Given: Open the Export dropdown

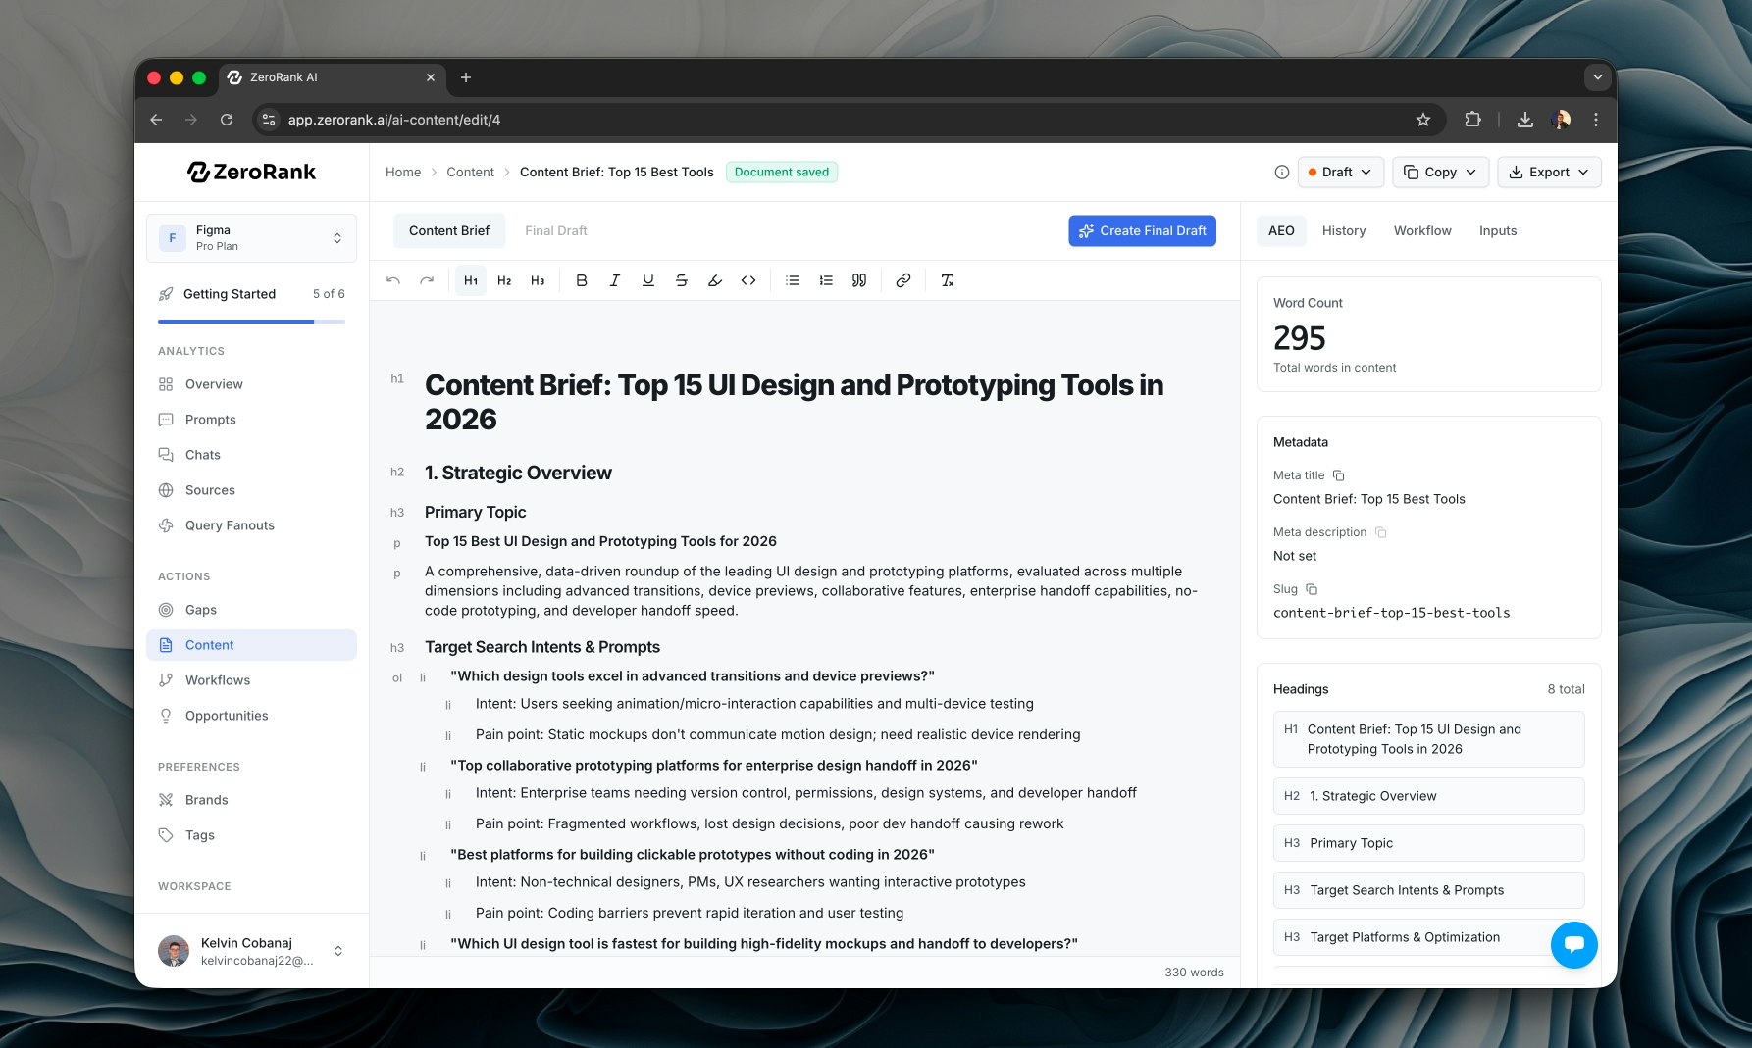Looking at the screenshot, I should [1549, 172].
